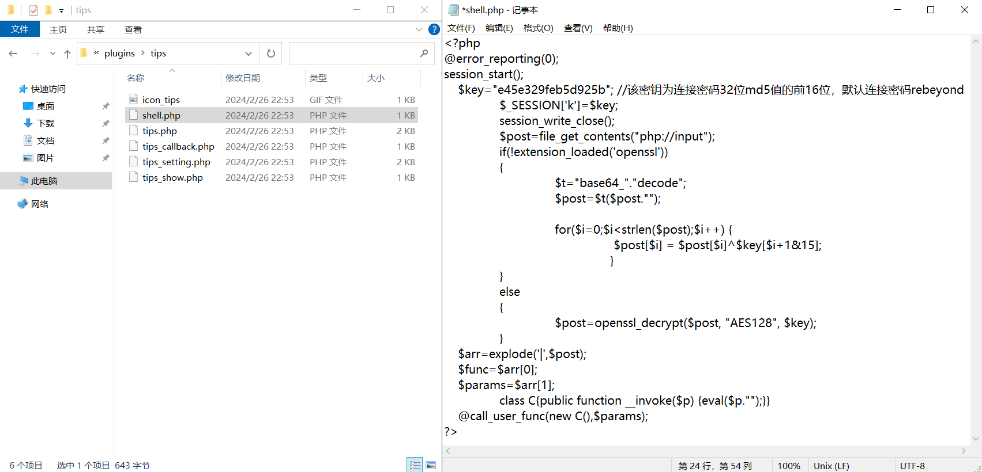This screenshot has height=472, width=982.
Task: Click the pin icon beside 图片
Action: (106, 158)
